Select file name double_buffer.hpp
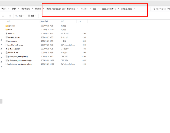170x133 pixels. [x=15, y=45]
